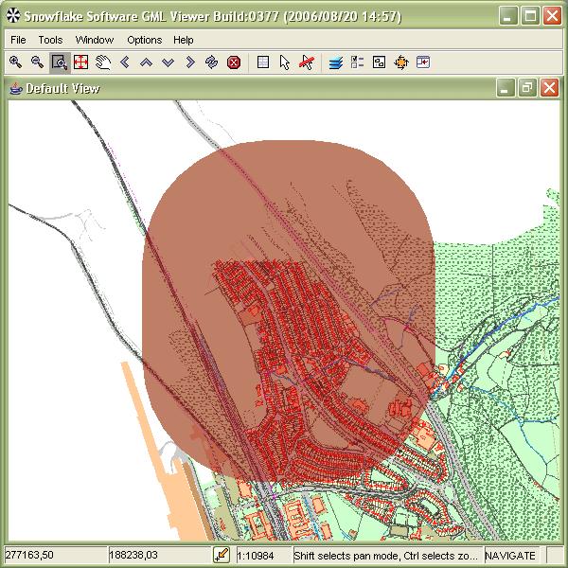Image resolution: width=568 pixels, height=568 pixels.
Task: Pan the map down with arrow
Action: click(168, 62)
